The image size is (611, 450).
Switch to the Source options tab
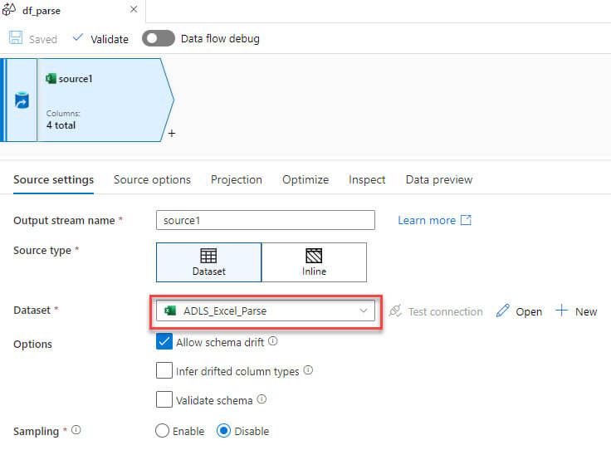tap(152, 179)
